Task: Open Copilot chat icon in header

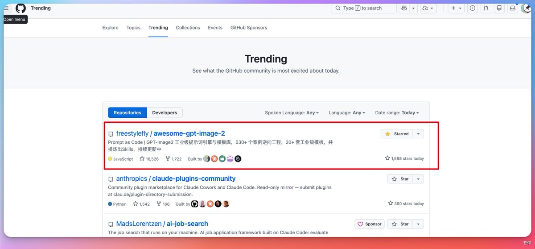Action: point(404,8)
